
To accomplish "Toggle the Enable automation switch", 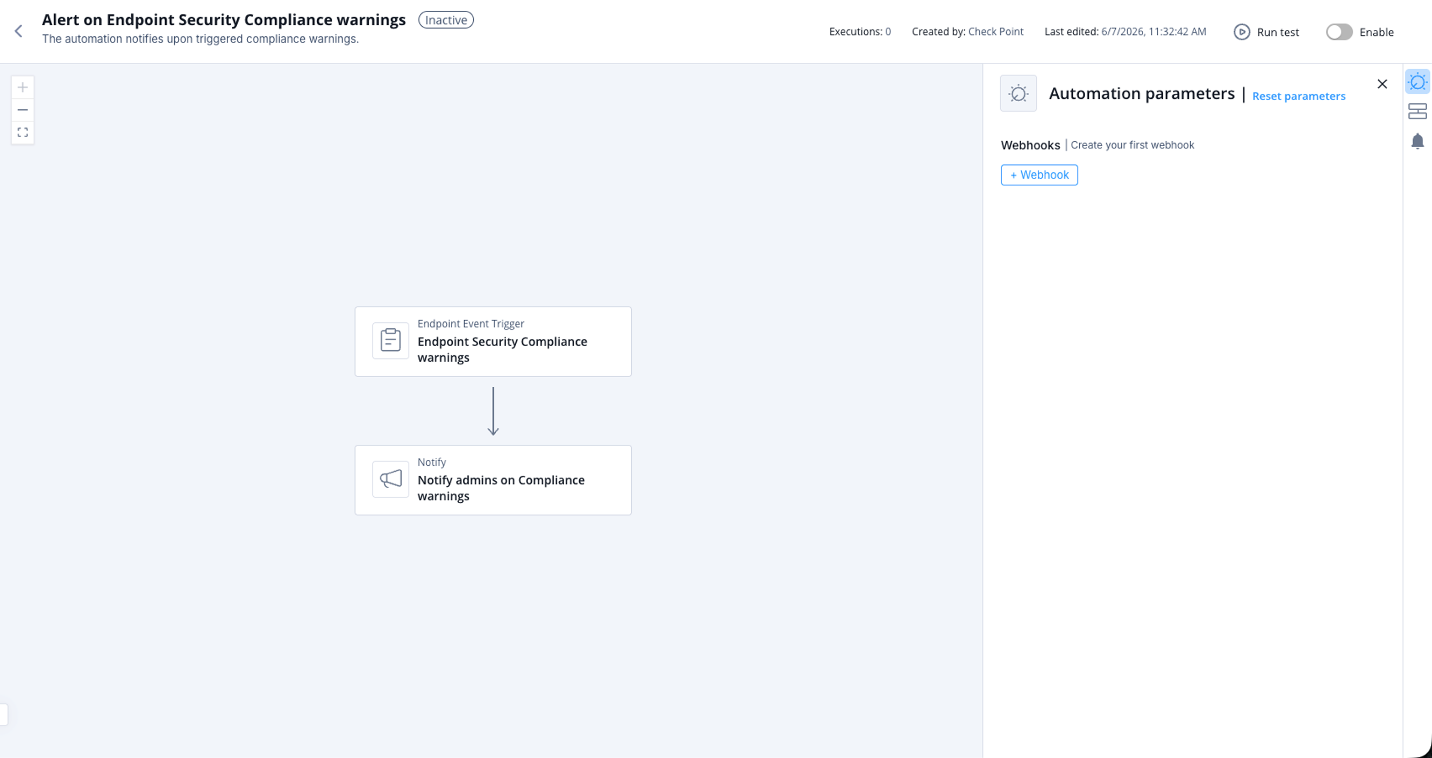I will point(1338,32).
